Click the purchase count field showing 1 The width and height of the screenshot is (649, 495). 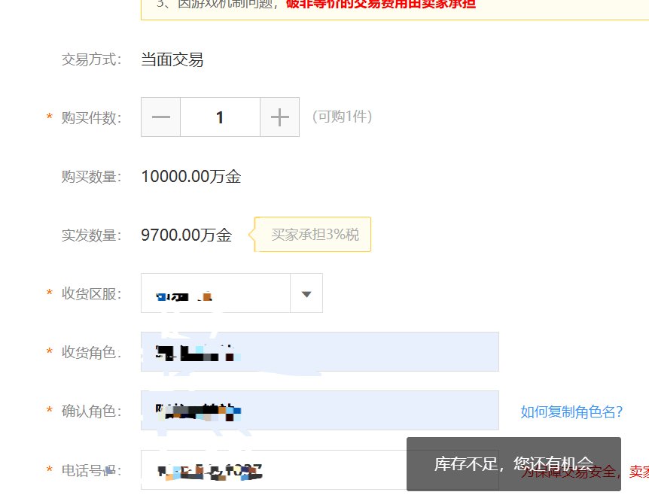coord(220,117)
